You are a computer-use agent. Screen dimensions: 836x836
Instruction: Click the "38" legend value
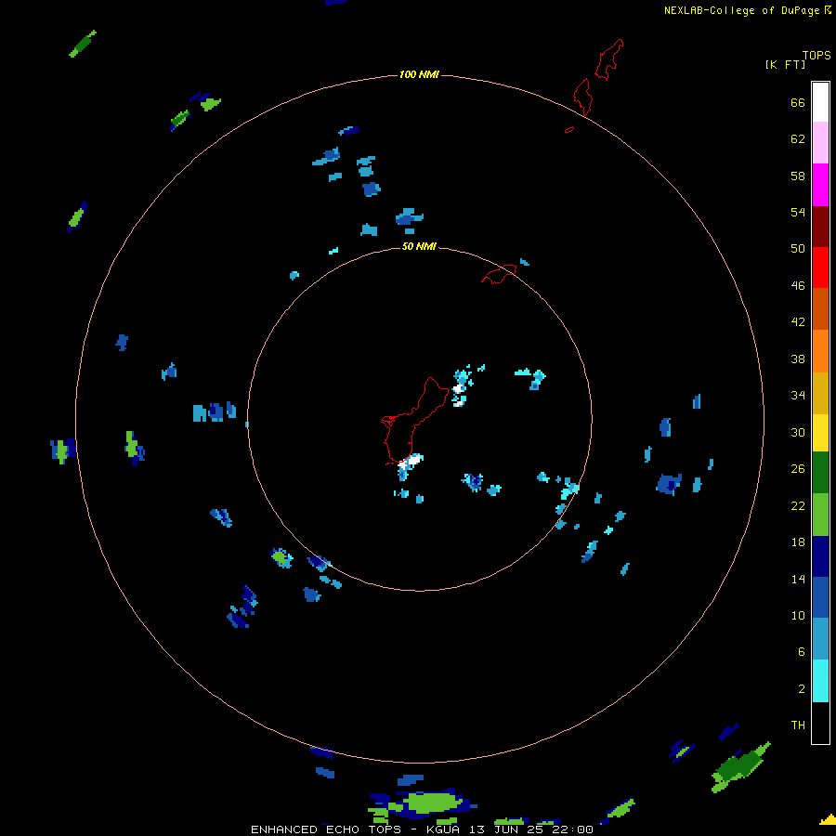pos(798,359)
